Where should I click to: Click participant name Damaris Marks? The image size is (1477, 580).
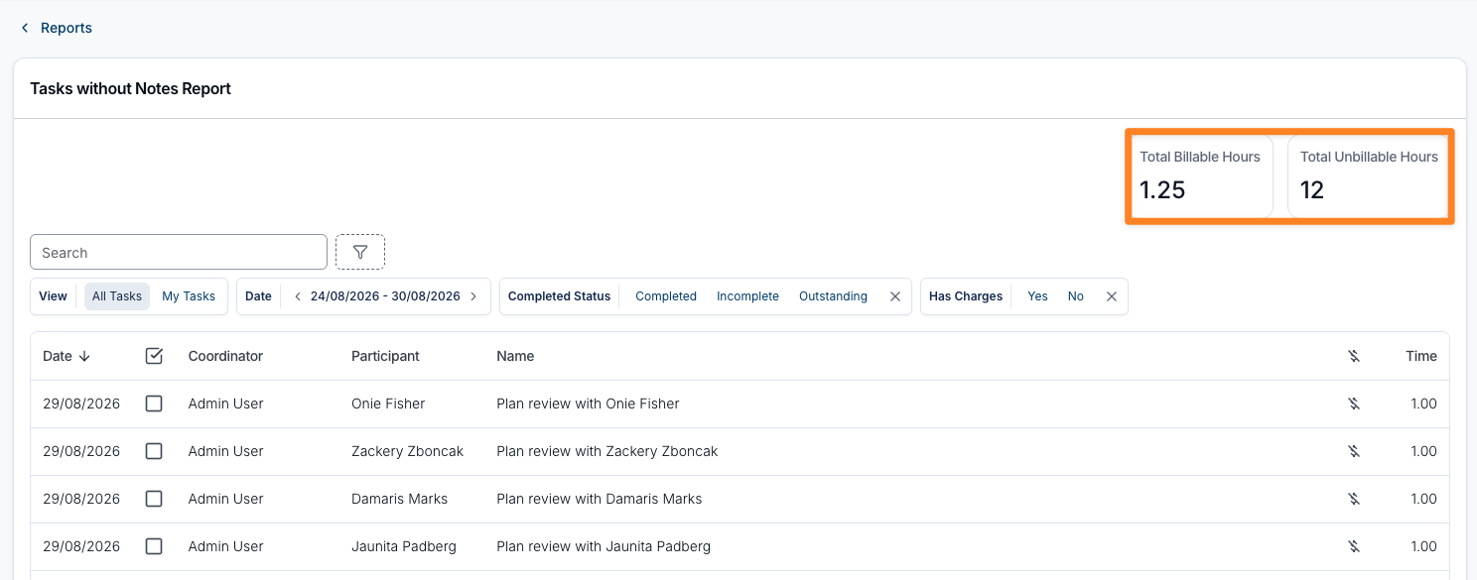[399, 499]
